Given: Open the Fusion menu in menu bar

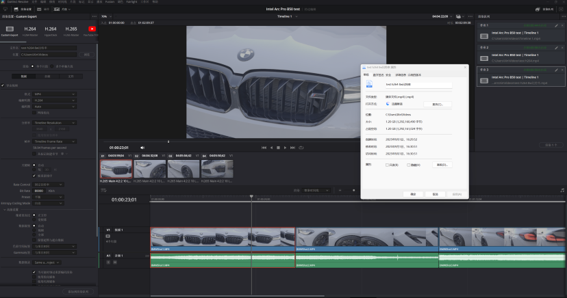Looking at the screenshot, I should pos(110,2).
